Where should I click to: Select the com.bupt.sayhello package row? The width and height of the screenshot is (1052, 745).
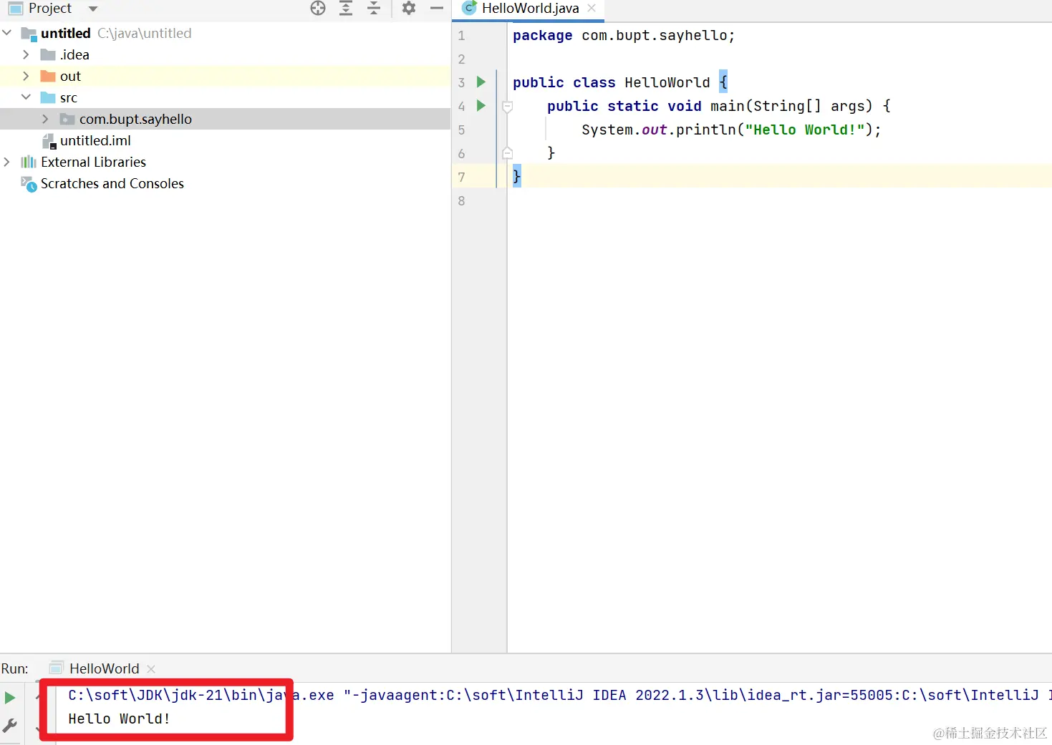225,119
